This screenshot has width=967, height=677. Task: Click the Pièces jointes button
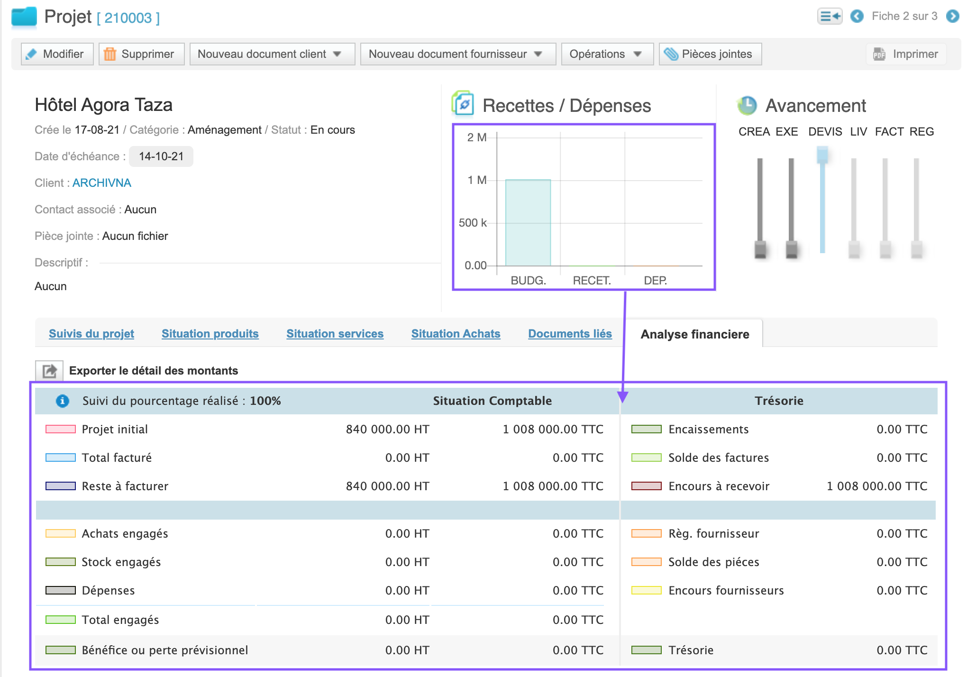[710, 54]
